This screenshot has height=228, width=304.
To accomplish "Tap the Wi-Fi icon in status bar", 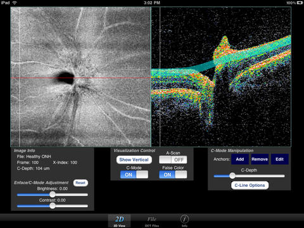I will [x=15, y=3].
